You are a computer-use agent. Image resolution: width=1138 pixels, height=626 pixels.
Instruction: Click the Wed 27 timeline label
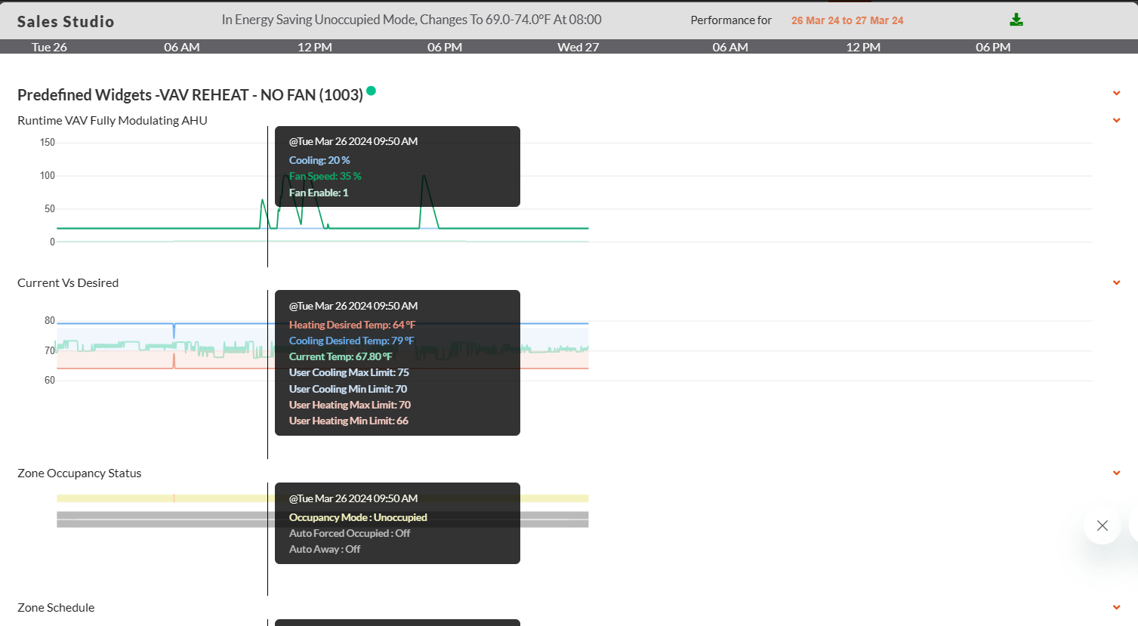click(x=578, y=47)
